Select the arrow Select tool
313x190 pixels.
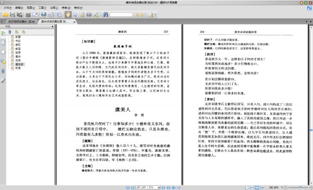(75, 15)
